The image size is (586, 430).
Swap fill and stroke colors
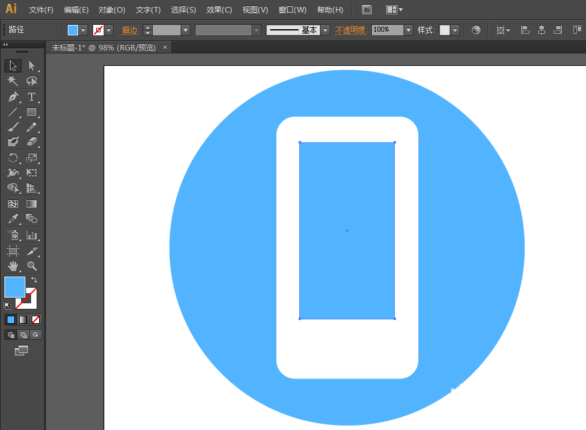[x=34, y=280]
